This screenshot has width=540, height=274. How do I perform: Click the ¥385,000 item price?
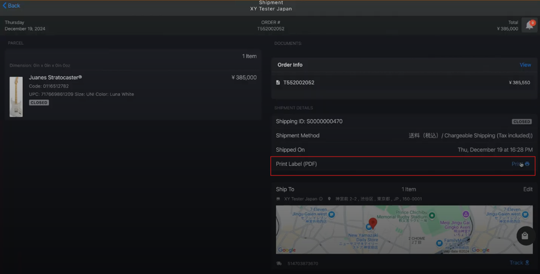[x=244, y=77]
